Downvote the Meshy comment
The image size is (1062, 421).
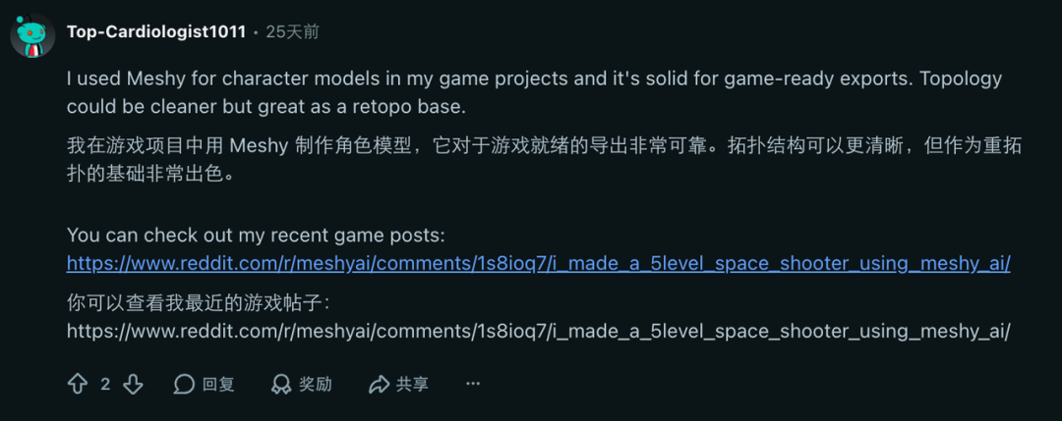tap(133, 384)
